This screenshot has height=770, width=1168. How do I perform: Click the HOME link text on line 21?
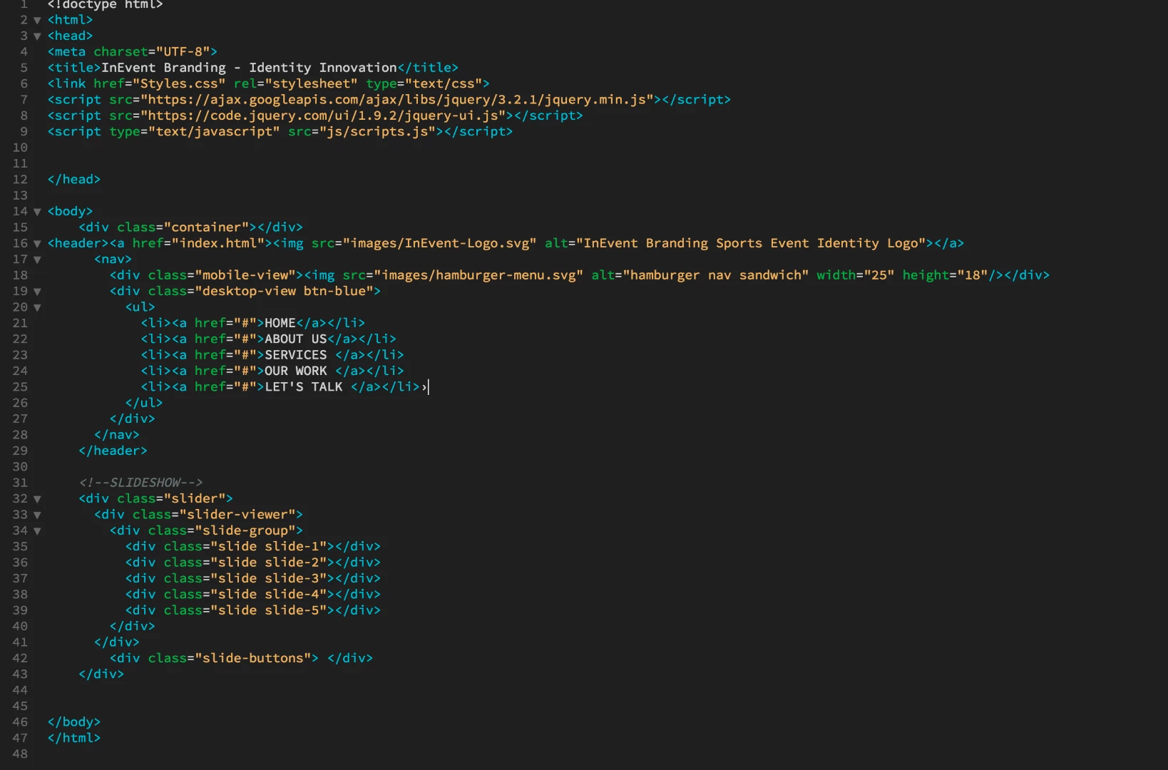coord(280,323)
